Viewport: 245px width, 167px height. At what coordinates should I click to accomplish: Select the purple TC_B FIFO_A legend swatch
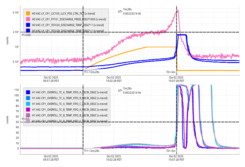[x=28, y=109]
